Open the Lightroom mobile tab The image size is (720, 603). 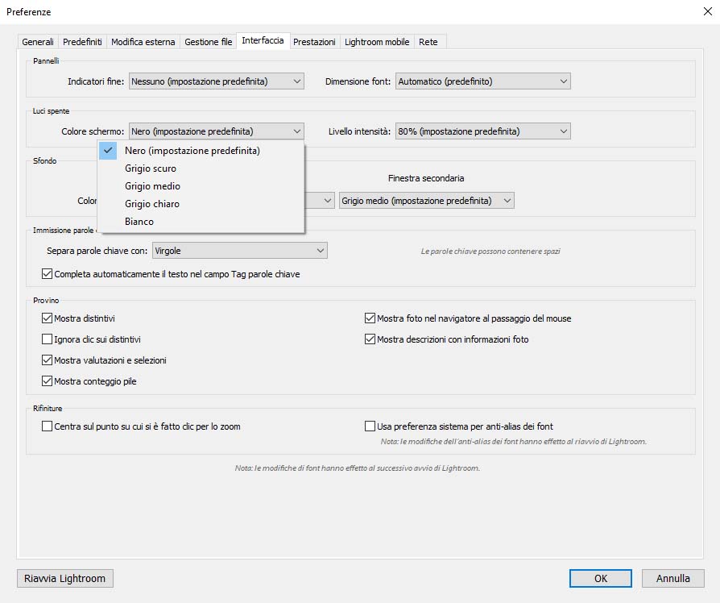point(377,42)
